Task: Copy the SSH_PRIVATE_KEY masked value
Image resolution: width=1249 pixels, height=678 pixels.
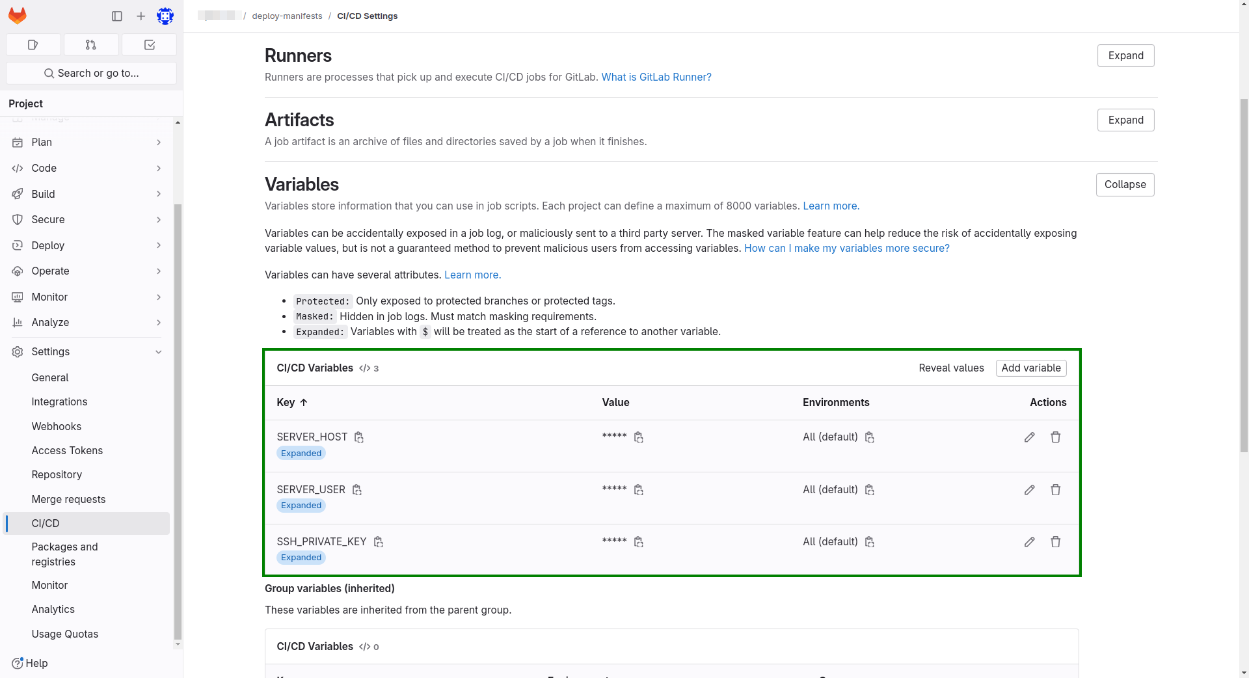Action: pyautogui.click(x=639, y=542)
